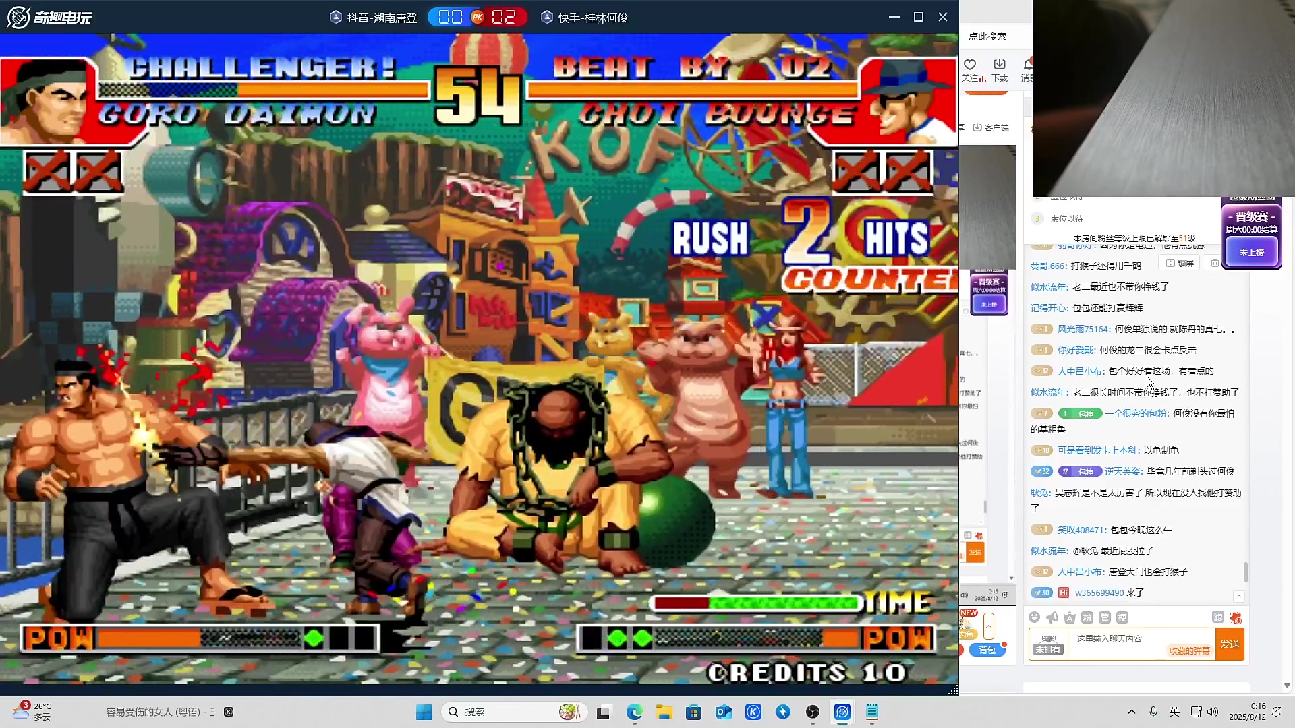The width and height of the screenshot is (1295, 728).
Task: Expand the gift panel up-chevron box
Action: pyautogui.click(x=989, y=626)
